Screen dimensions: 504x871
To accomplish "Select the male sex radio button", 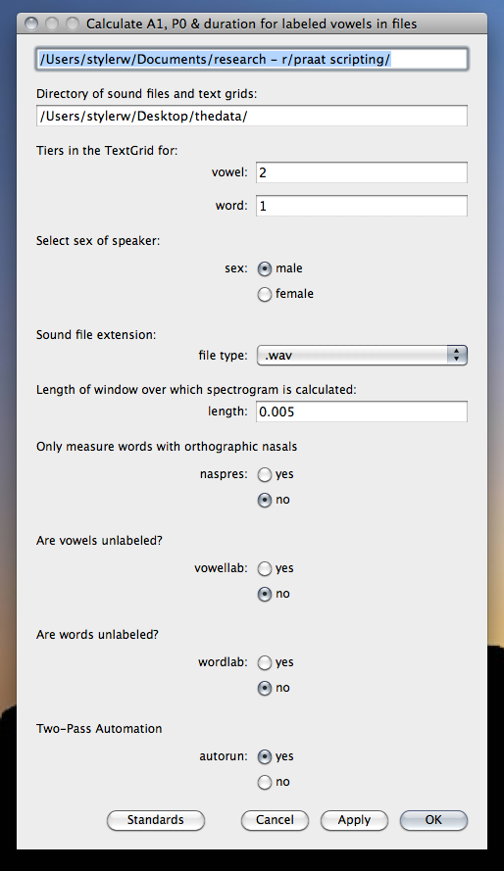I will point(265,268).
